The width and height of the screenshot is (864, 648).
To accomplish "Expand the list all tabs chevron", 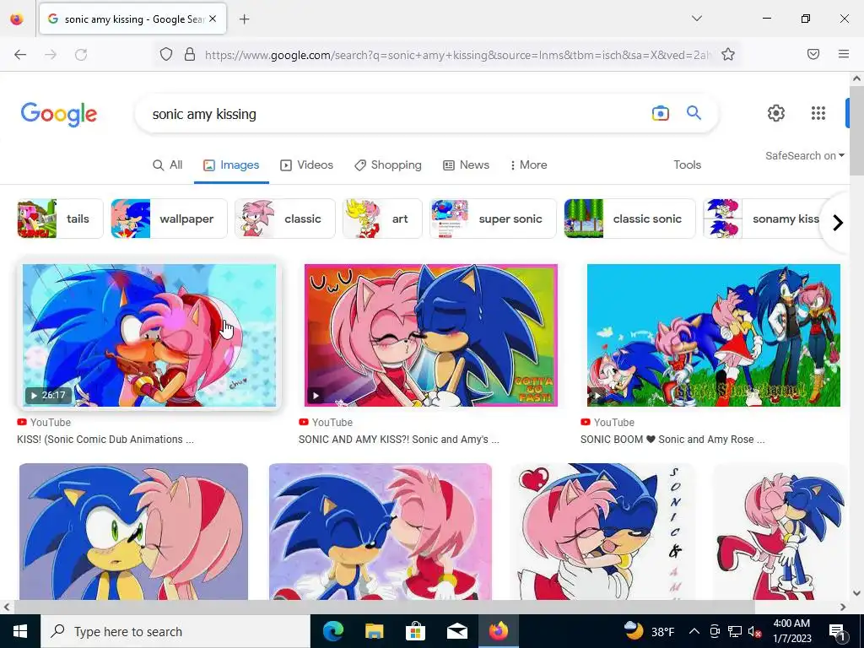I will [696, 19].
